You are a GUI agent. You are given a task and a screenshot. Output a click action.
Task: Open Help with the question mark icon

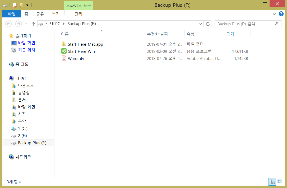pos(281,14)
